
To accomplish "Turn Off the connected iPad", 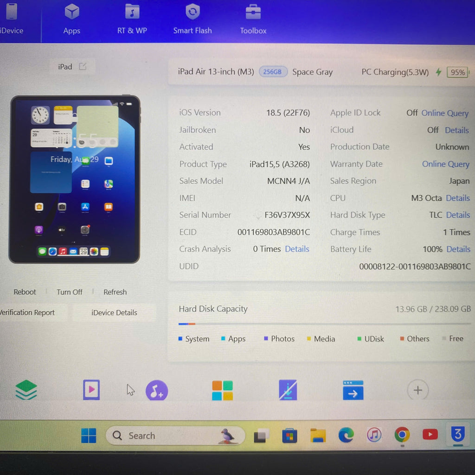I will (x=70, y=292).
